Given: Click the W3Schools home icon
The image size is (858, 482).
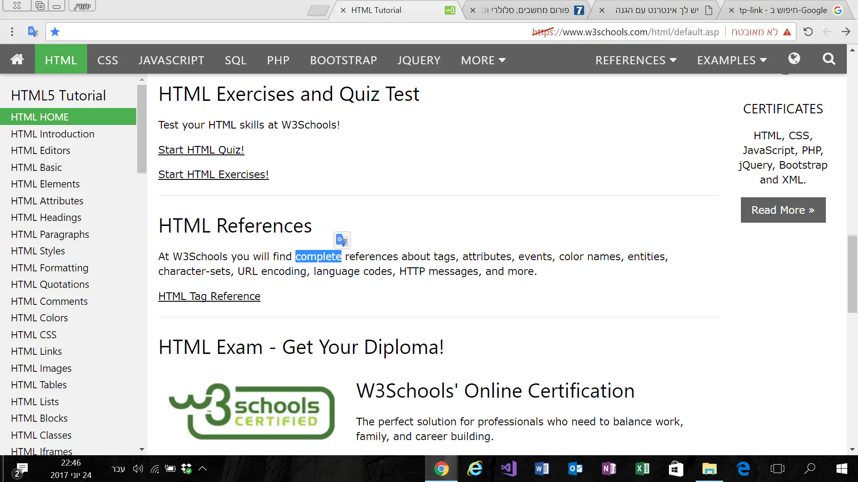Looking at the screenshot, I should [17, 59].
